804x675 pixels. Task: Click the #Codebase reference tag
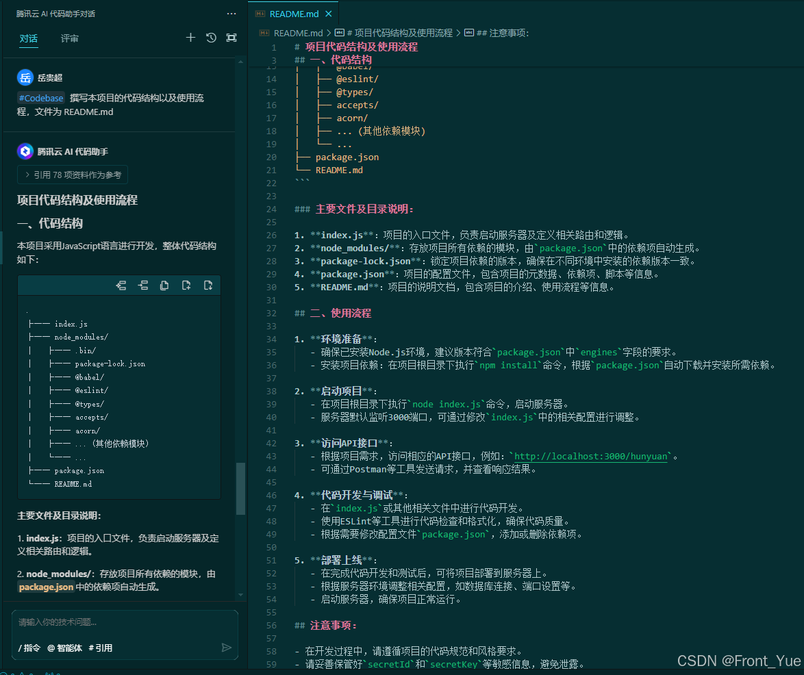click(x=41, y=98)
